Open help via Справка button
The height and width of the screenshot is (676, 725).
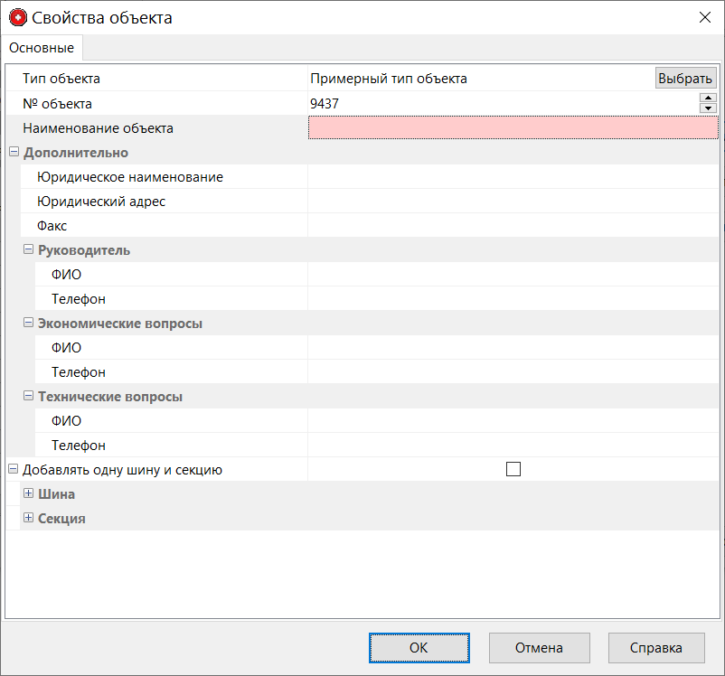[x=656, y=647]
